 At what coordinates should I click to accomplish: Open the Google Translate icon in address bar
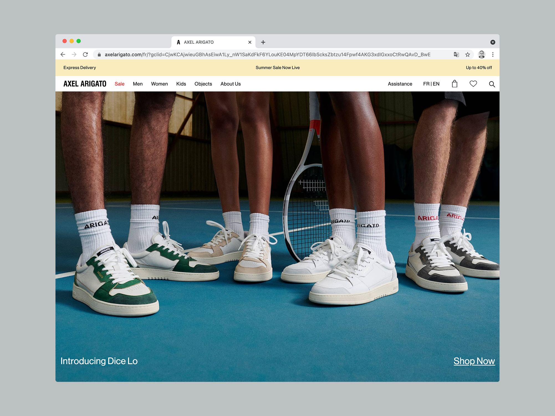click(x=456, y=55)
